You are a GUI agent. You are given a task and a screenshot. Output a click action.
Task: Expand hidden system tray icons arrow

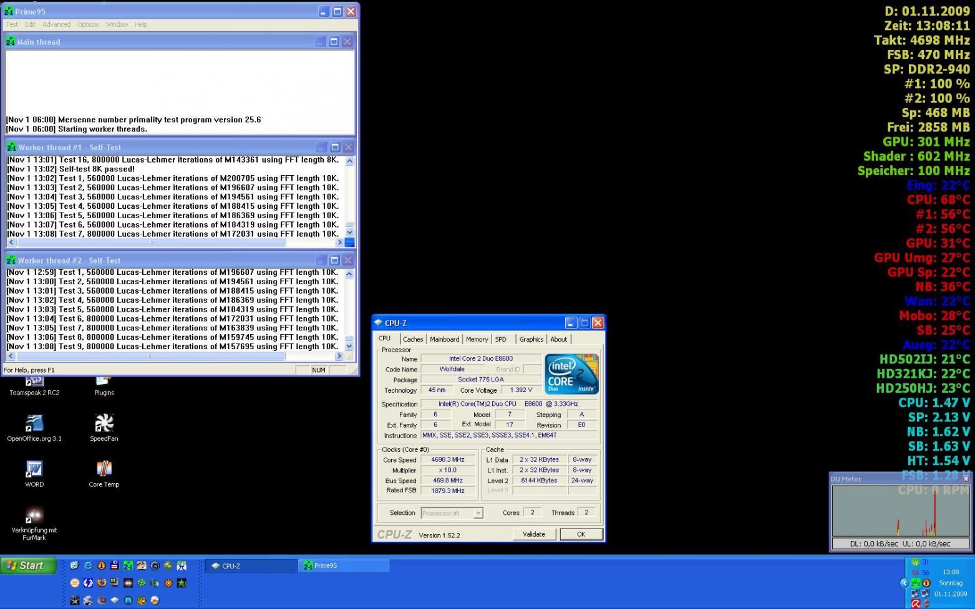click(905, 583)
